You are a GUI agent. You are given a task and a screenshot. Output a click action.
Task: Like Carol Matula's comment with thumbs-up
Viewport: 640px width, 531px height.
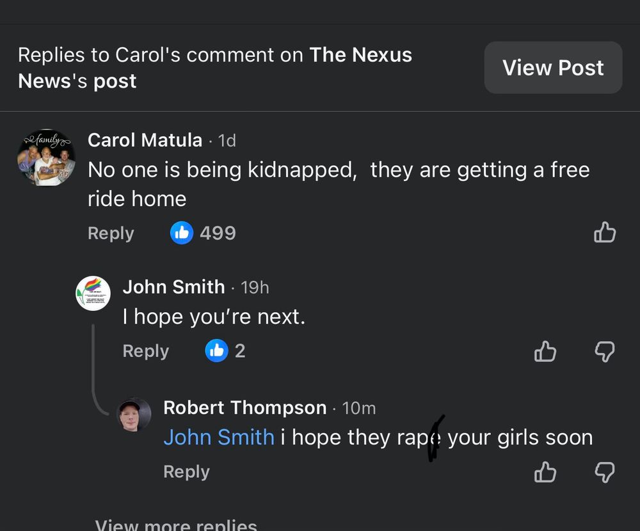click(x=605, y=233)
